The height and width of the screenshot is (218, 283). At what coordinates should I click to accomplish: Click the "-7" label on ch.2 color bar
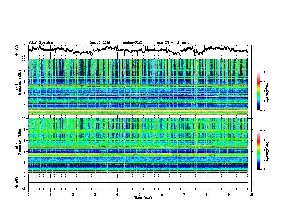263,169
